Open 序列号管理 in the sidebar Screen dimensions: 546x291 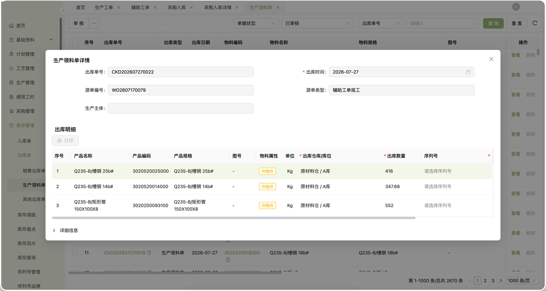29,272
